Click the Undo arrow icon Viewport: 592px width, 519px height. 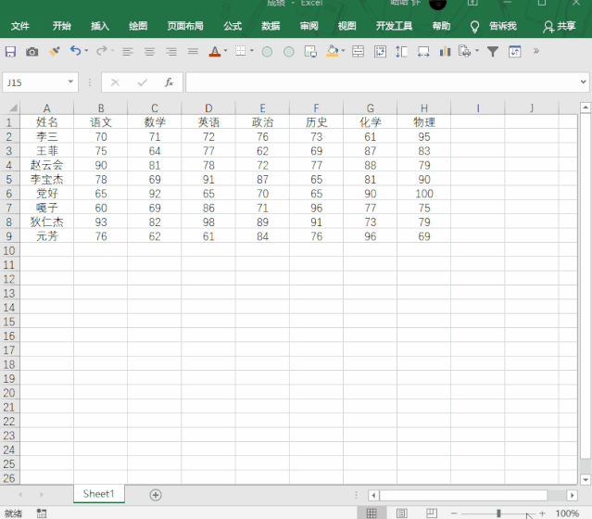point(76,51)
